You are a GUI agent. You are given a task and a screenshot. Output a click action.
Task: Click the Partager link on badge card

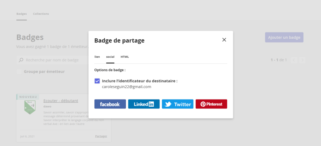[101, 136]
